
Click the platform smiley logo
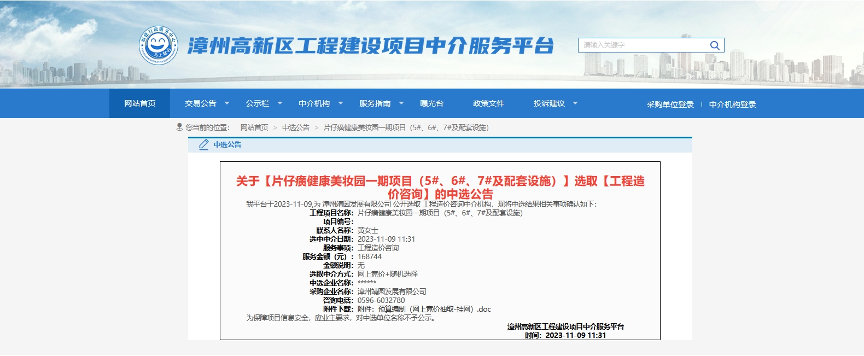(x=159, y=45)
